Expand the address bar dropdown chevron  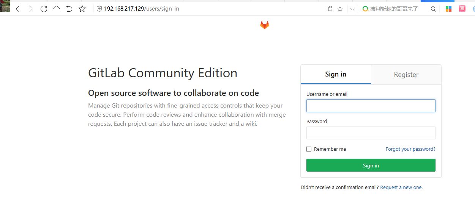click(x=352, y=9)
